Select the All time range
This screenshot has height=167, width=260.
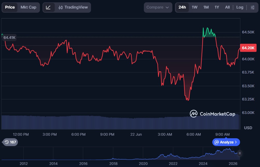[x=227, y=7]
